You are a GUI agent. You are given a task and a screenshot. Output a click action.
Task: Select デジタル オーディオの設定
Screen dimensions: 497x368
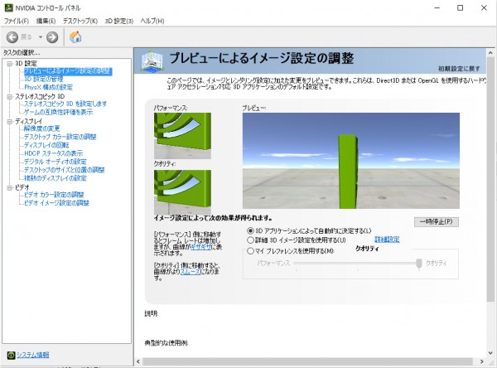click(55, 162)
